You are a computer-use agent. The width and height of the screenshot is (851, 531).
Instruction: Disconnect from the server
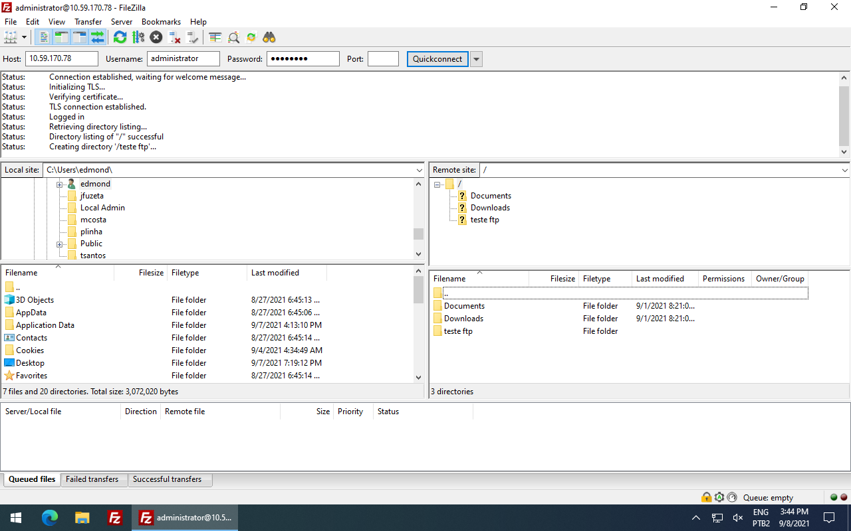point(174,37)
